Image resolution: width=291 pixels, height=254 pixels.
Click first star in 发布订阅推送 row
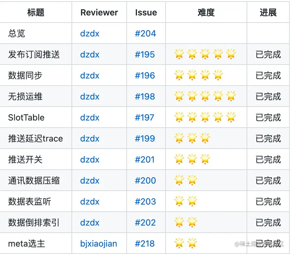click(179, 54)
